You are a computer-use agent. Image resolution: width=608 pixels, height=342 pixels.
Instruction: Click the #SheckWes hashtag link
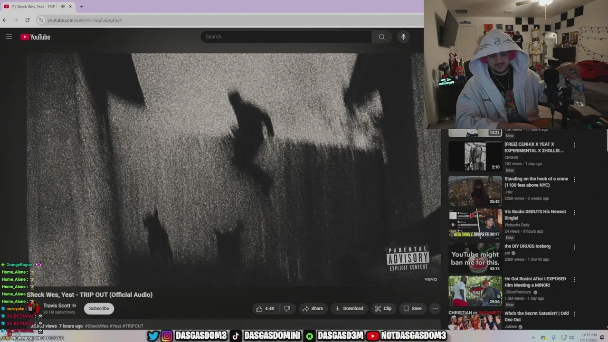point(96,326)
